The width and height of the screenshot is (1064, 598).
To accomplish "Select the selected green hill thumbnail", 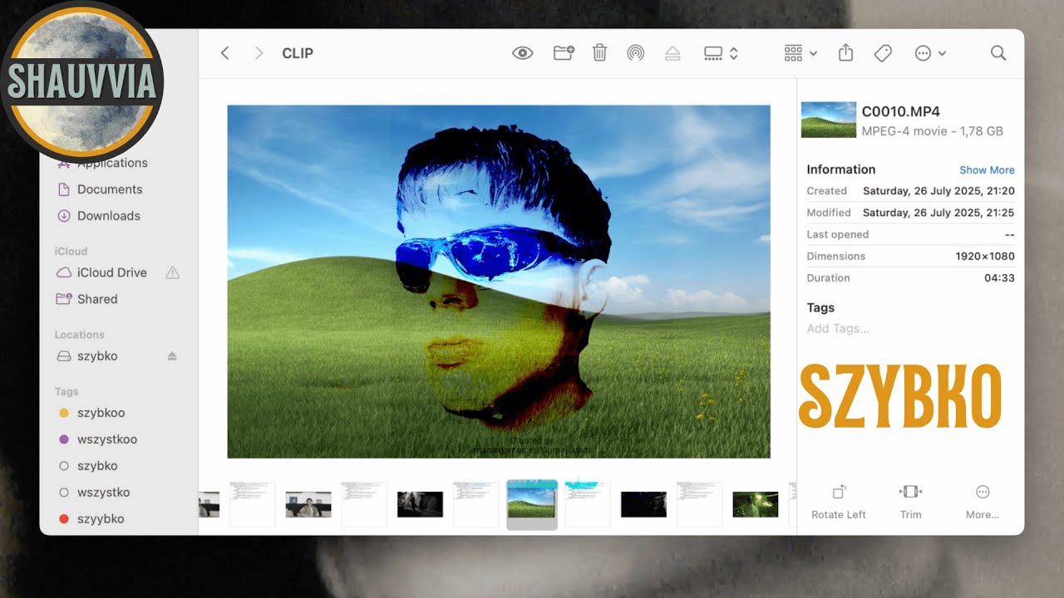I will (x=532, y=504).
